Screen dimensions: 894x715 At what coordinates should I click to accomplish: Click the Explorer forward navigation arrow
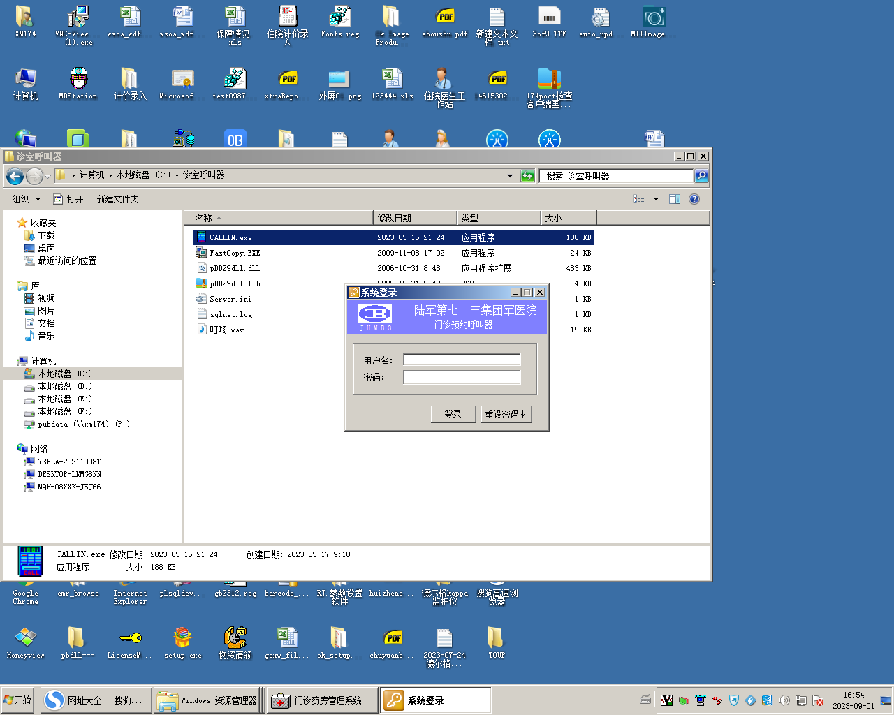click(x=34, y=176)
